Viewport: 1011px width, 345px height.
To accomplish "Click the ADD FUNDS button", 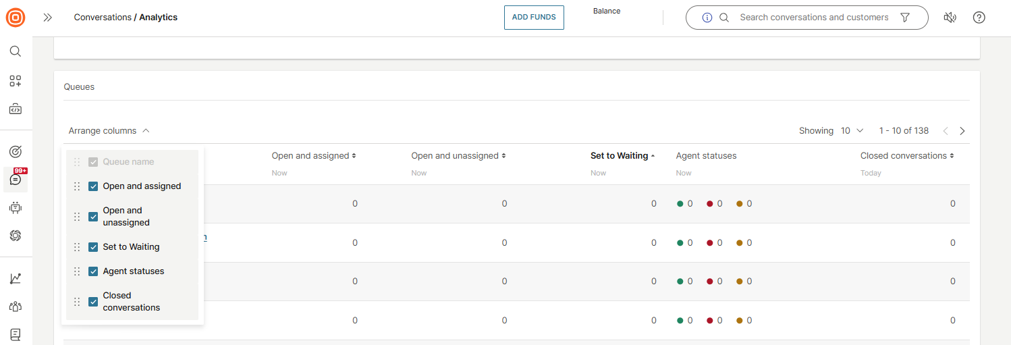I will click(x=534, y=18).
